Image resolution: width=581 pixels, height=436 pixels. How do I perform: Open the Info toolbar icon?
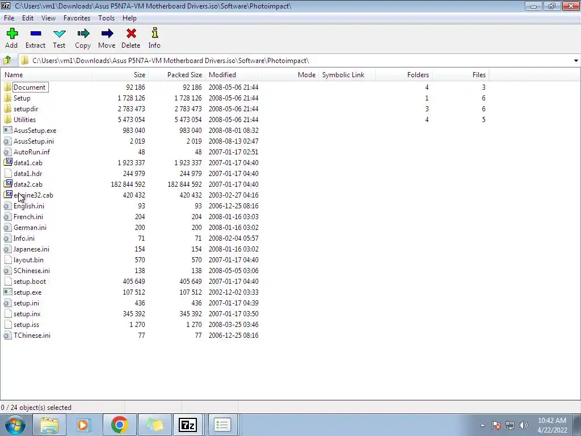tap(154, 33)
